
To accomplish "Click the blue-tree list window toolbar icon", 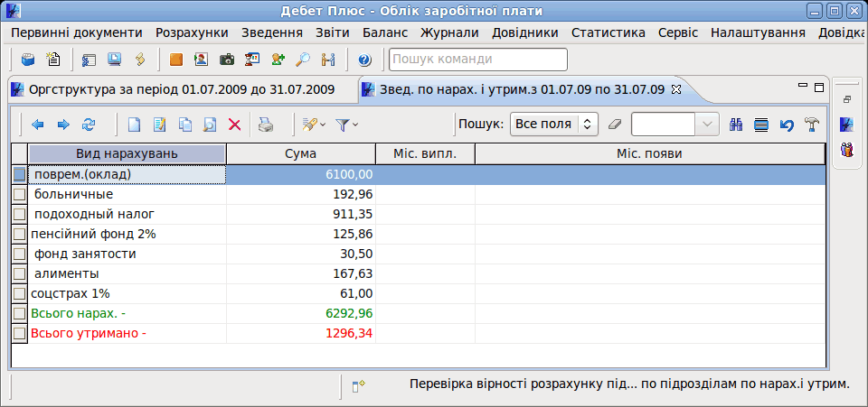I will tap(89, 60).
